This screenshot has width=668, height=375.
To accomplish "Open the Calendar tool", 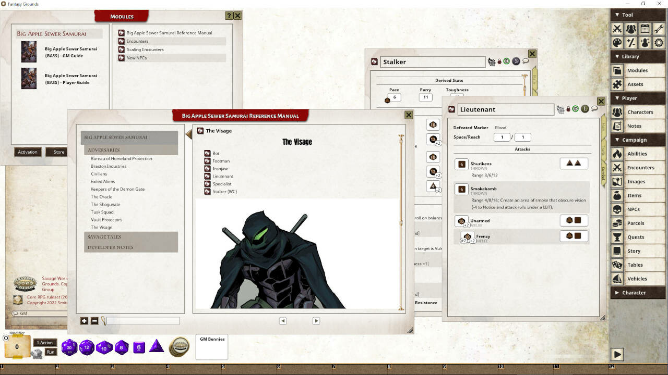I will coord(645,29).
